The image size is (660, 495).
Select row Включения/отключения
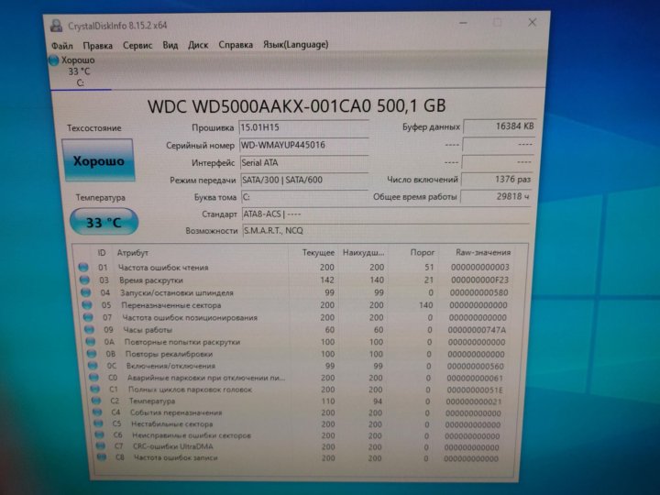tap(299, 366)
